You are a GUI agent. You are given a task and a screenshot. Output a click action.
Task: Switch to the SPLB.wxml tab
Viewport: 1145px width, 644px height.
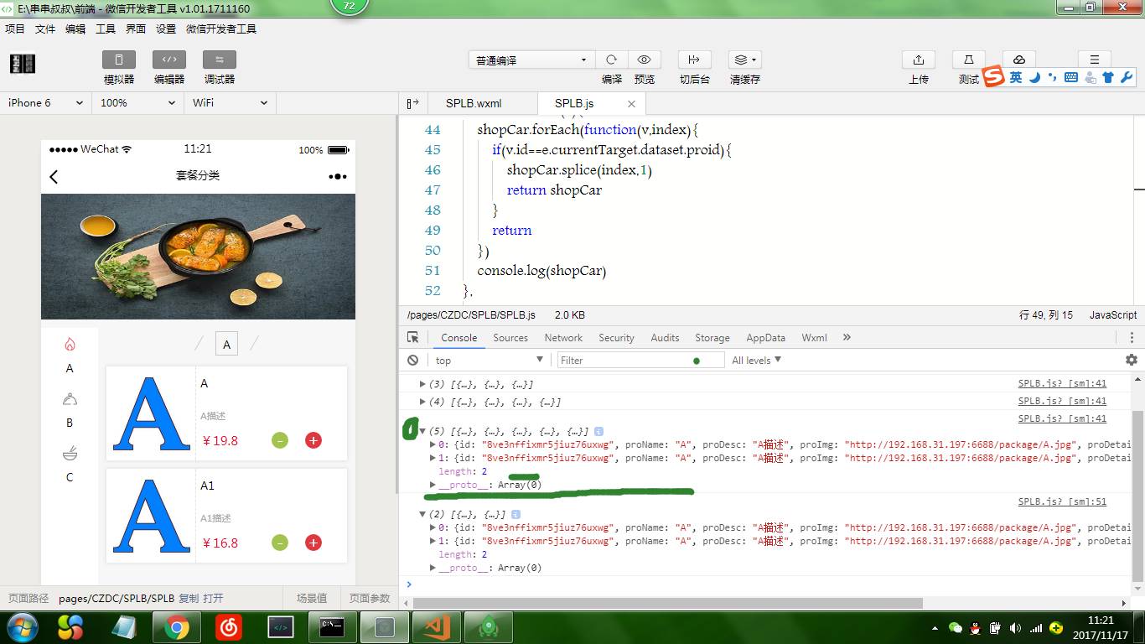pyautogui.click(x=474, y=103)
